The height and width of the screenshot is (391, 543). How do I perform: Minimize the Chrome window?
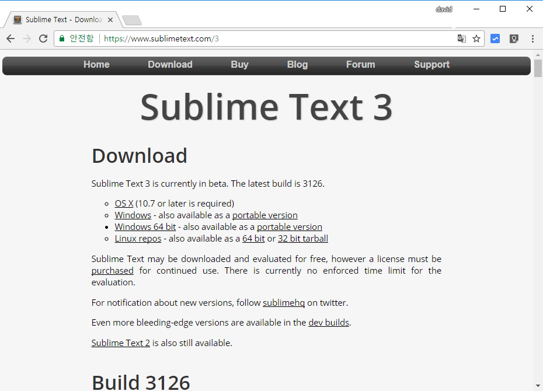476,9
